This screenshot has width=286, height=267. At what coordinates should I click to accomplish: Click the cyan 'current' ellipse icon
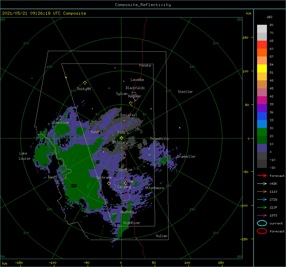pyautogui.click(x=262, y=223)
